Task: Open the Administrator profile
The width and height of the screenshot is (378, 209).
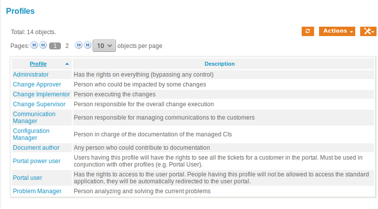Action: coord(31,75)
